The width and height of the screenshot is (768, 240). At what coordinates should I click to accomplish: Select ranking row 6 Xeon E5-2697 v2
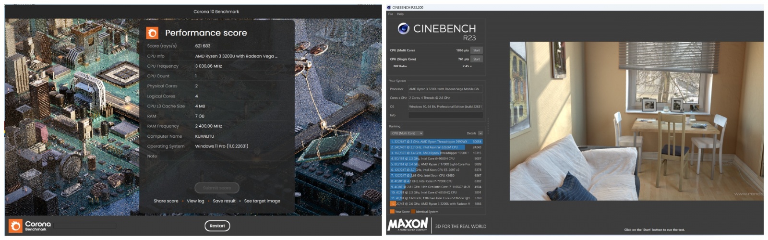pos(436,170)
